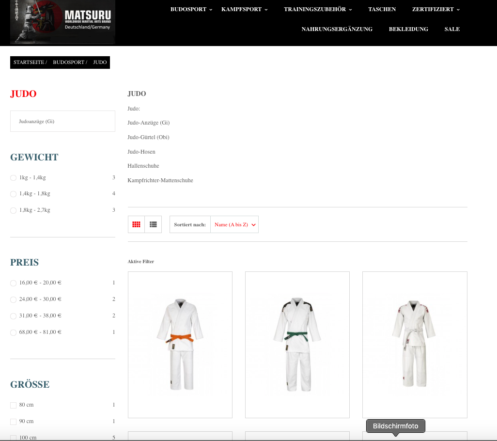The image size is (497, 441).
Task: Navigate to Budosport breadcrumb
Action: tap(68, 62)
